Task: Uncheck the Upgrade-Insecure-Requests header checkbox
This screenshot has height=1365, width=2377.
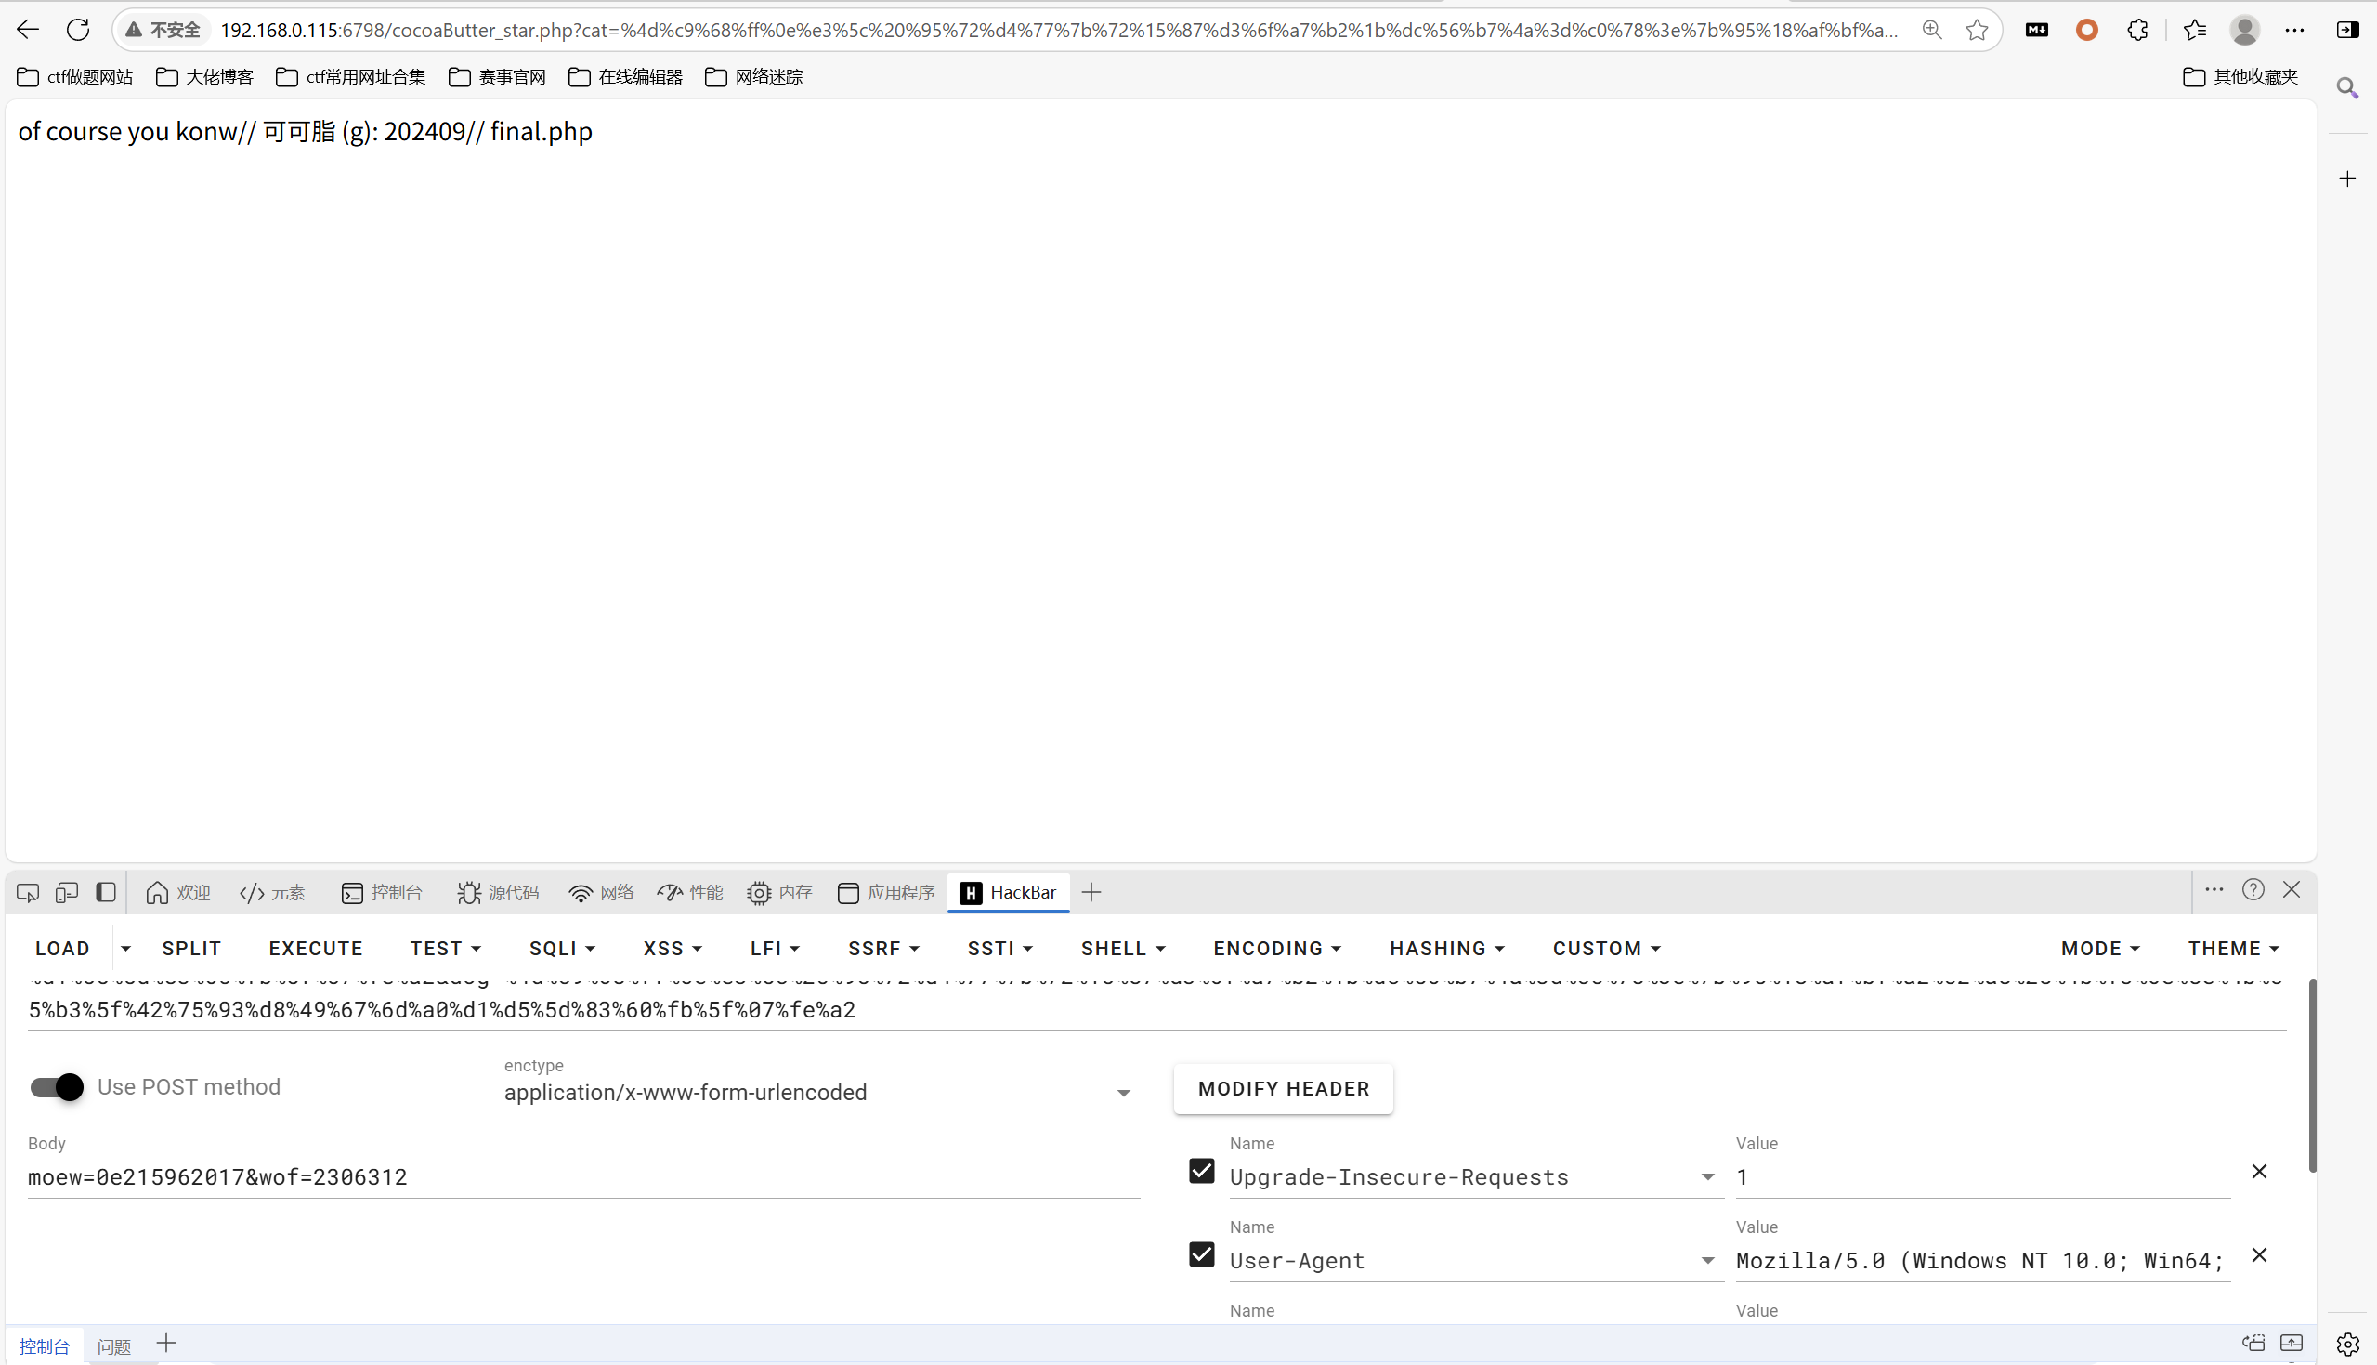Action: (1201, 1171)
